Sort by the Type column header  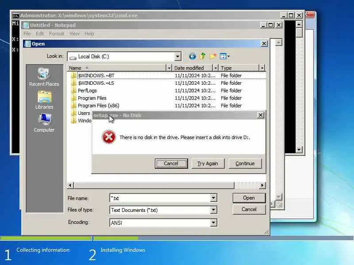[239, 68]
